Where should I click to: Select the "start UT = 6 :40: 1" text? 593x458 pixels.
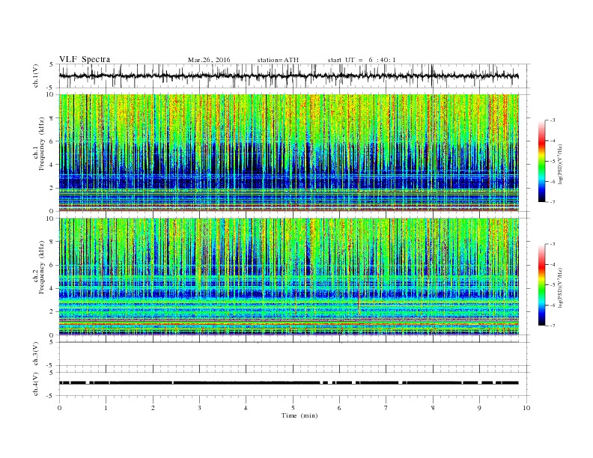click(362, 60)
